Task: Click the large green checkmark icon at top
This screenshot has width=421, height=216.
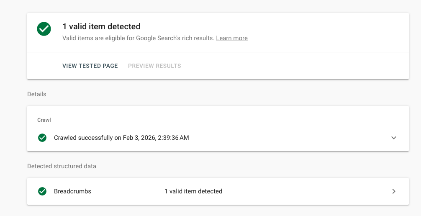Action: [44, 29]
